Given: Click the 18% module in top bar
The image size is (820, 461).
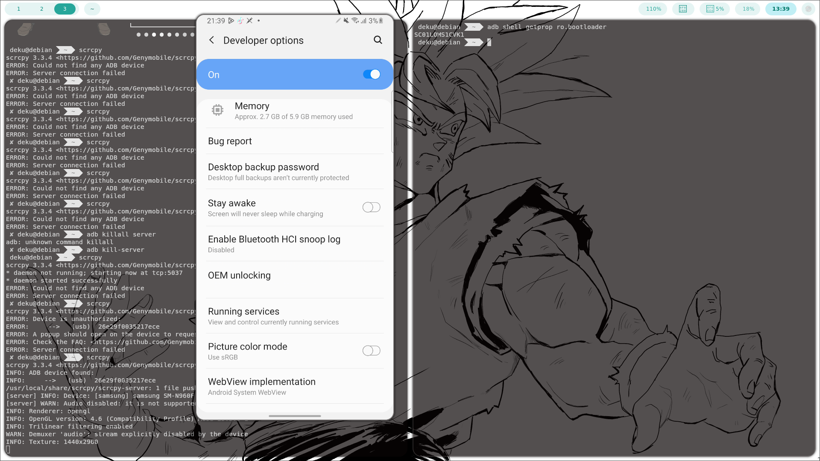Looking at the screenshot, I should click(748, 9).
